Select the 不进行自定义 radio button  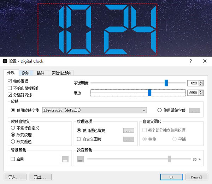13,128
